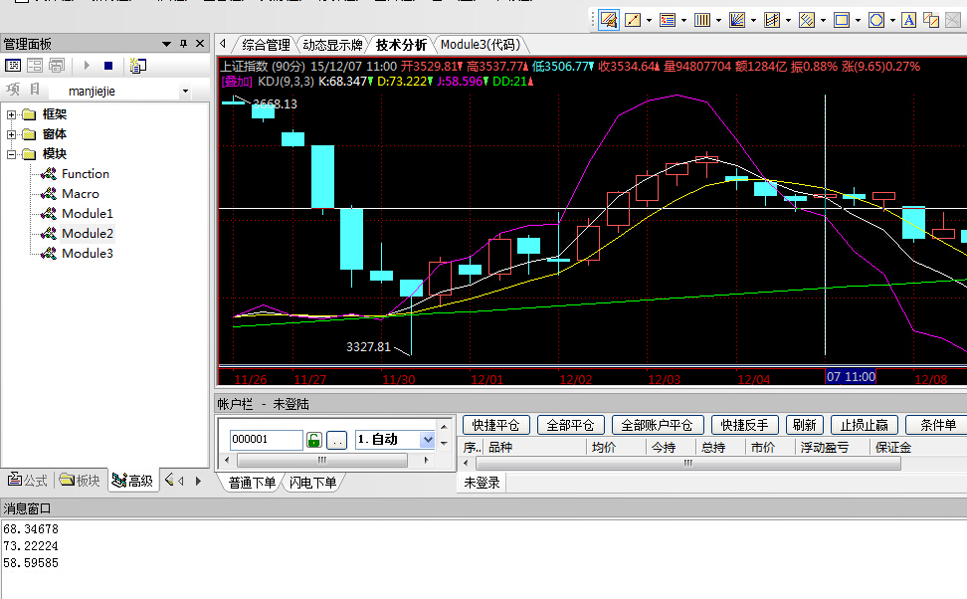The height and width of the screenshot is (599, 967).
Task: Select the polygon shape drawing tool
Action: pos(876,20)
